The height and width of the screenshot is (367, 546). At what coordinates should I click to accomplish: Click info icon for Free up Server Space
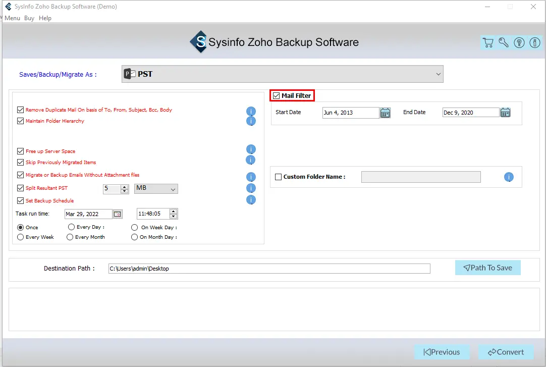coord(251,149)
